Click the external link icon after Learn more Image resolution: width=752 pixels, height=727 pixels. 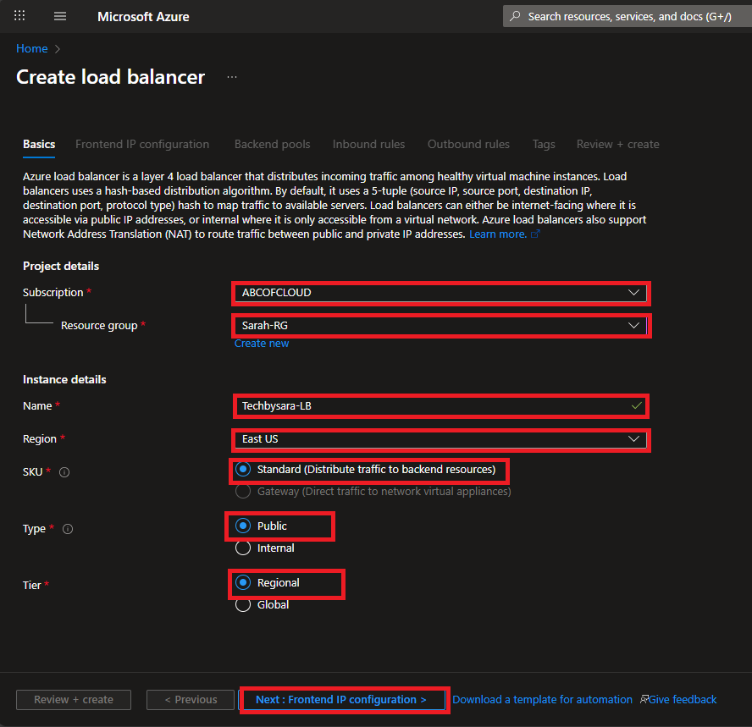[x=535, y=234]
